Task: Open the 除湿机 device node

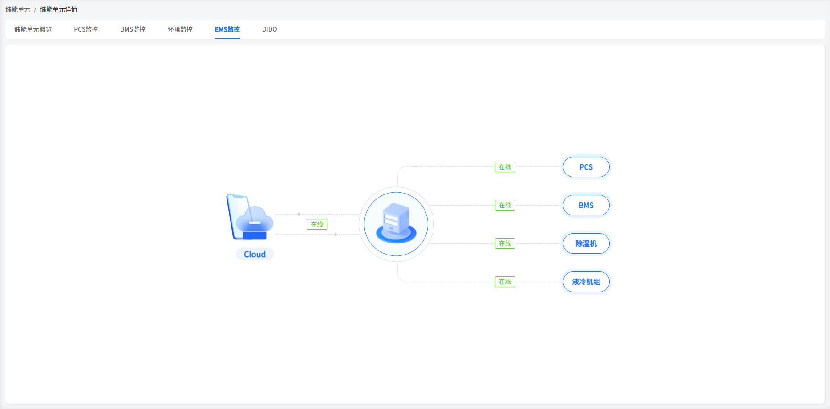Action: (x=586, y=243)
